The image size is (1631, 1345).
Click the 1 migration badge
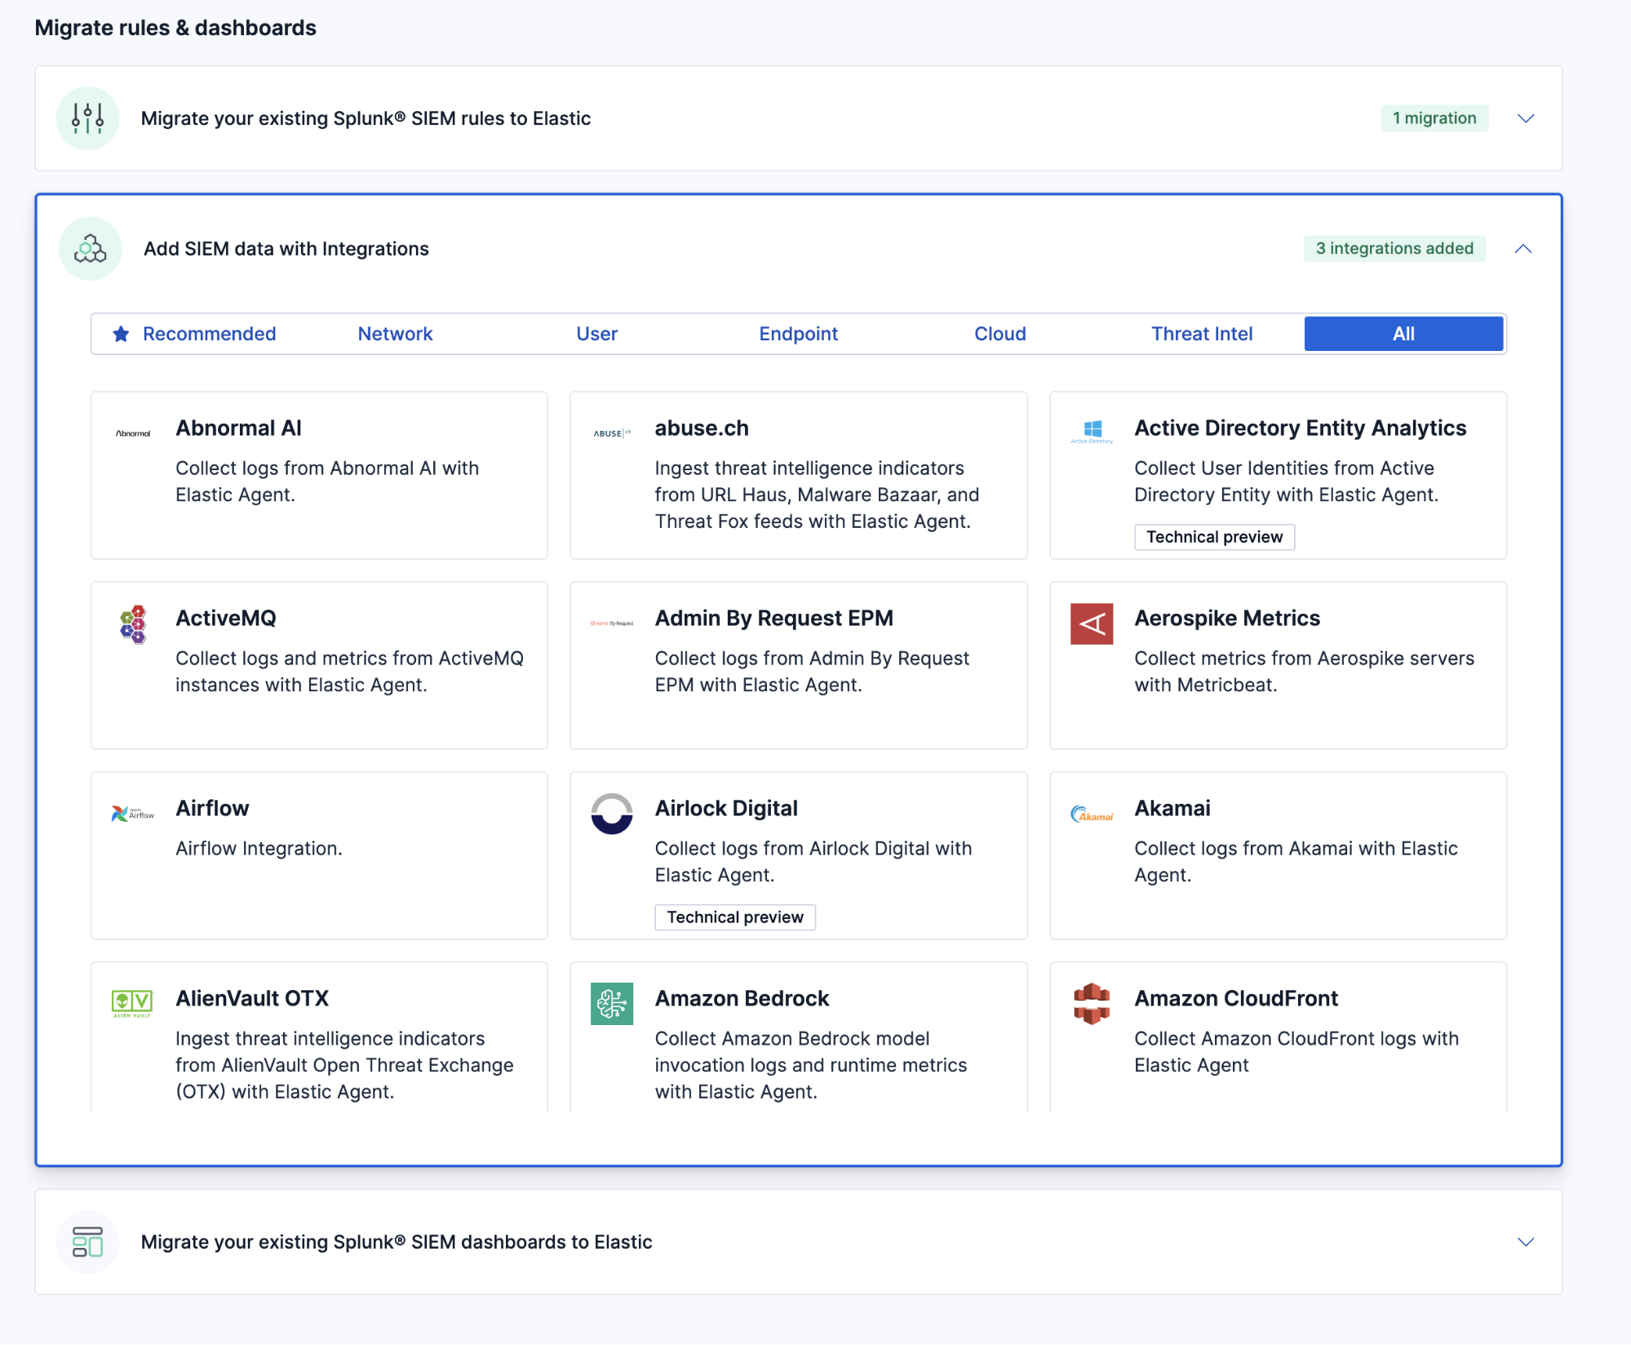point(1434,118)
